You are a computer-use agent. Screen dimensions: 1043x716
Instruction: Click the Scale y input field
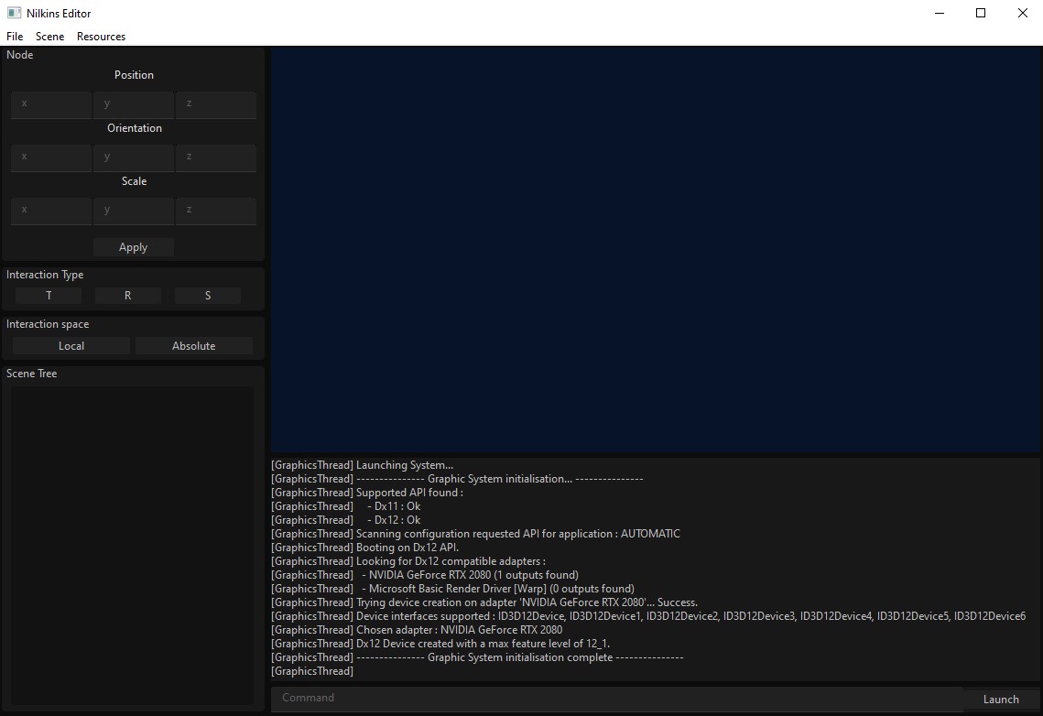(134, 211)
